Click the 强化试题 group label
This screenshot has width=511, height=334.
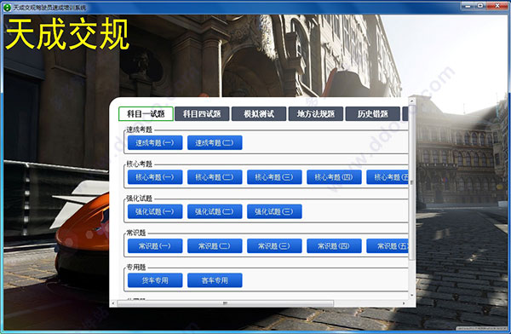pyautogui.click(x=139, y=199)
